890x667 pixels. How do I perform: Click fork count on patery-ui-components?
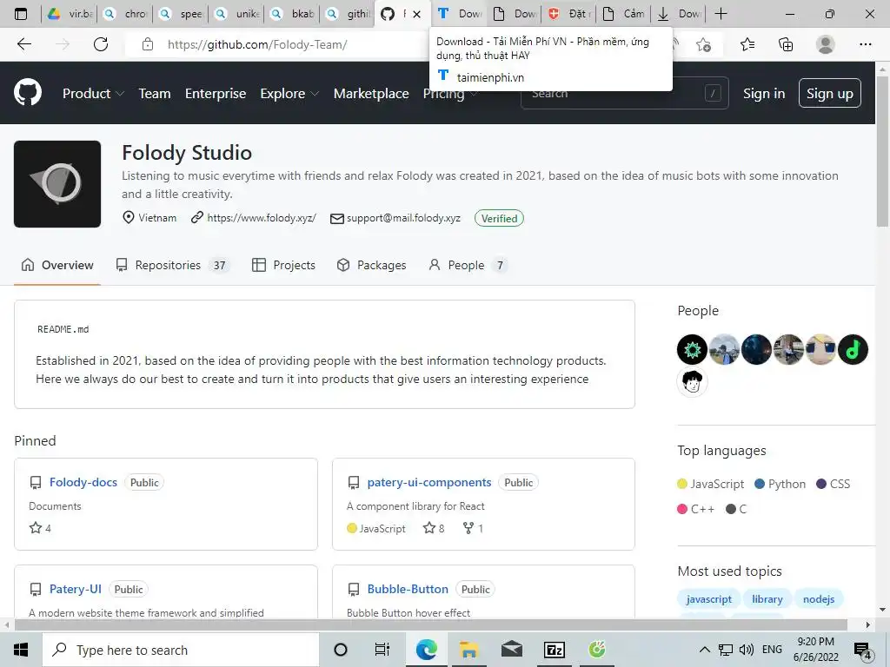[x=473, y=528]
